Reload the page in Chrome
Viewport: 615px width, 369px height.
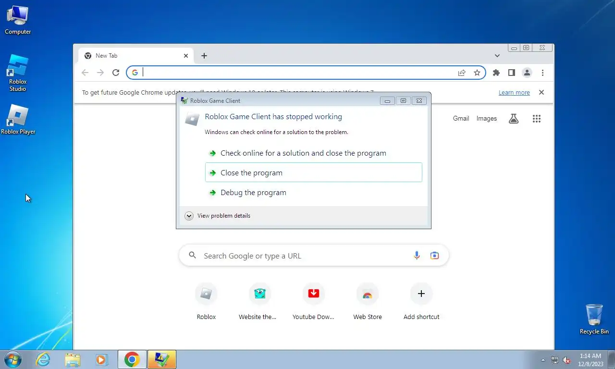pos(116,73)
